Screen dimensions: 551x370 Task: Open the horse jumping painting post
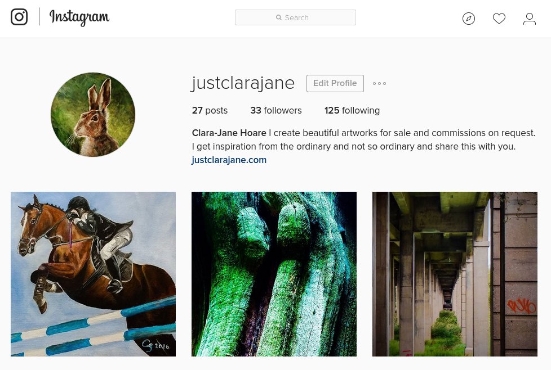(x=93, y=274)
